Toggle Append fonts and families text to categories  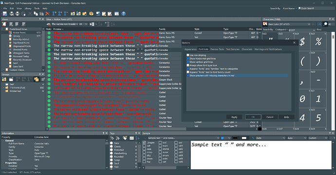click(x=188, y=69)
